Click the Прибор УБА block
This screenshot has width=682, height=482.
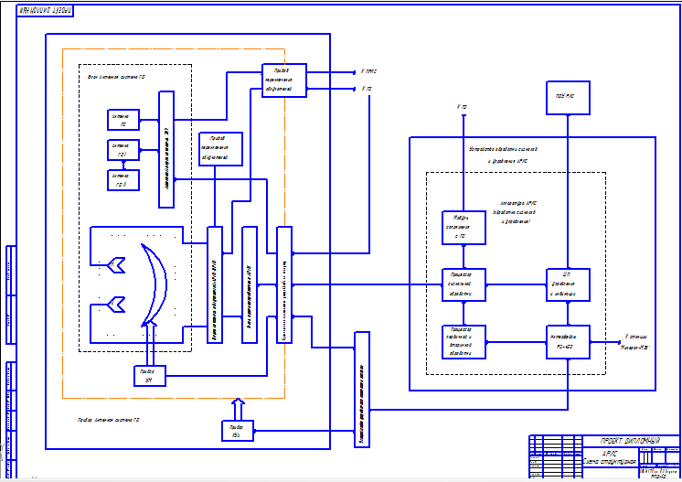[x=238, y=431]
